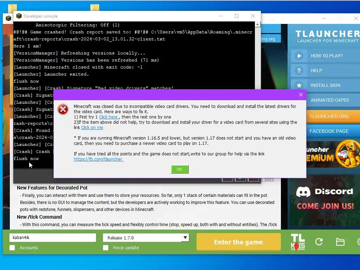This screenshot has width=360, height=270.
Task: Enable the Accounts checkbox
Action: point(12,248)
